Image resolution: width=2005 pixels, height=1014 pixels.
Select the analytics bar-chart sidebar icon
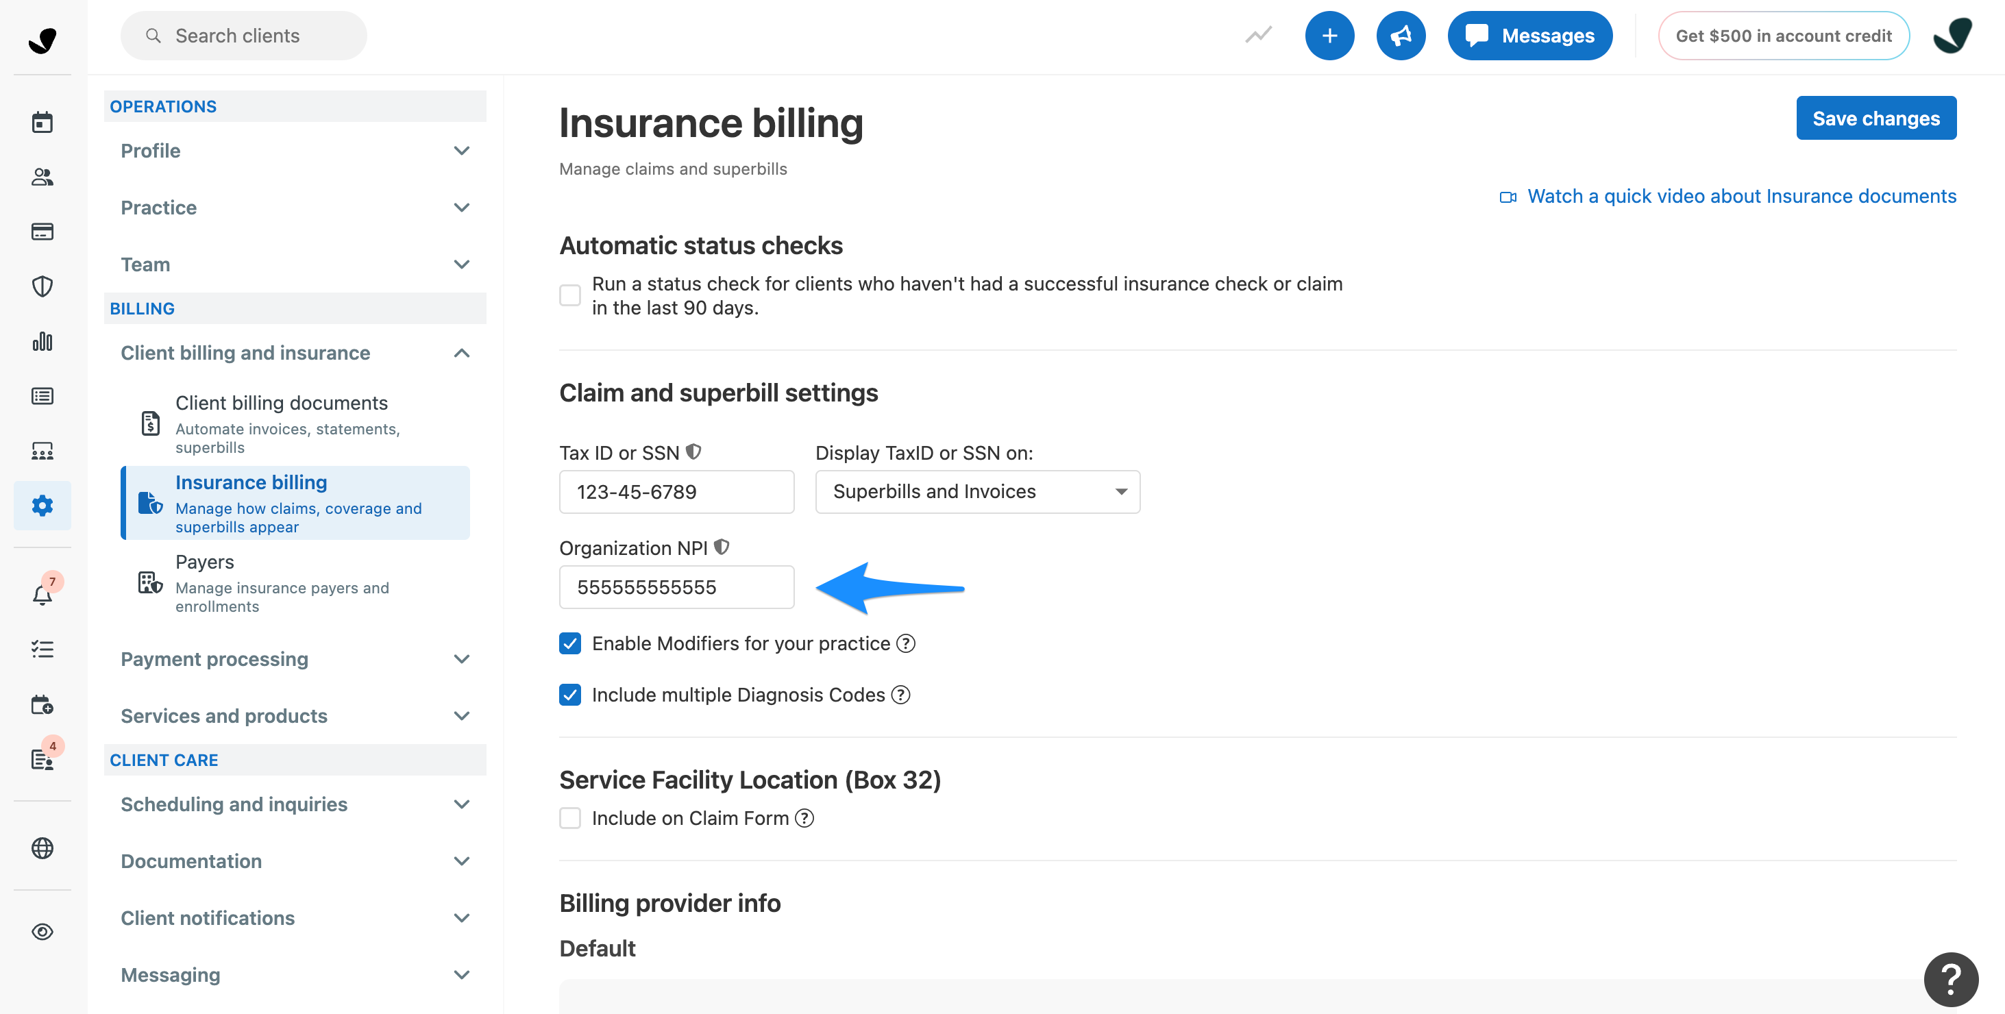pyautogui.click(x=42, y=341)
